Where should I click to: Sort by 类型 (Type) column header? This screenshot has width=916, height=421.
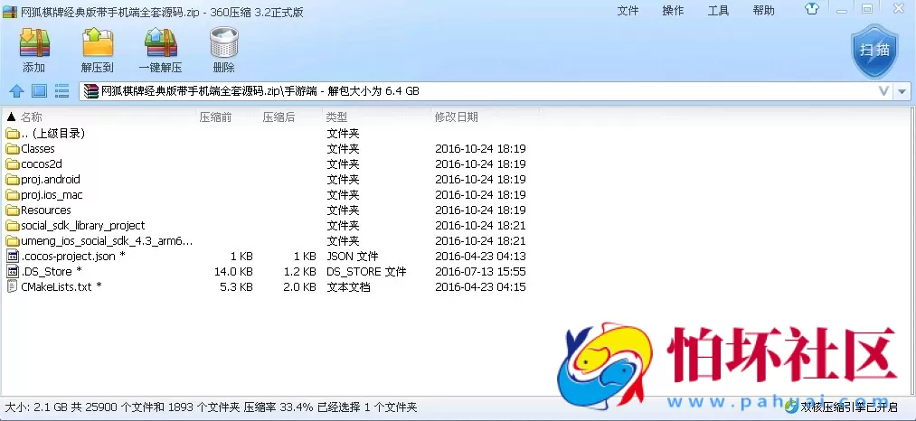pyautogui.click(x=336, y=117)
